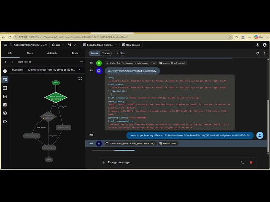The width and height of the screenshot is (270, 202).
Task: Select the request input icon in side rail
Action: 5,88
